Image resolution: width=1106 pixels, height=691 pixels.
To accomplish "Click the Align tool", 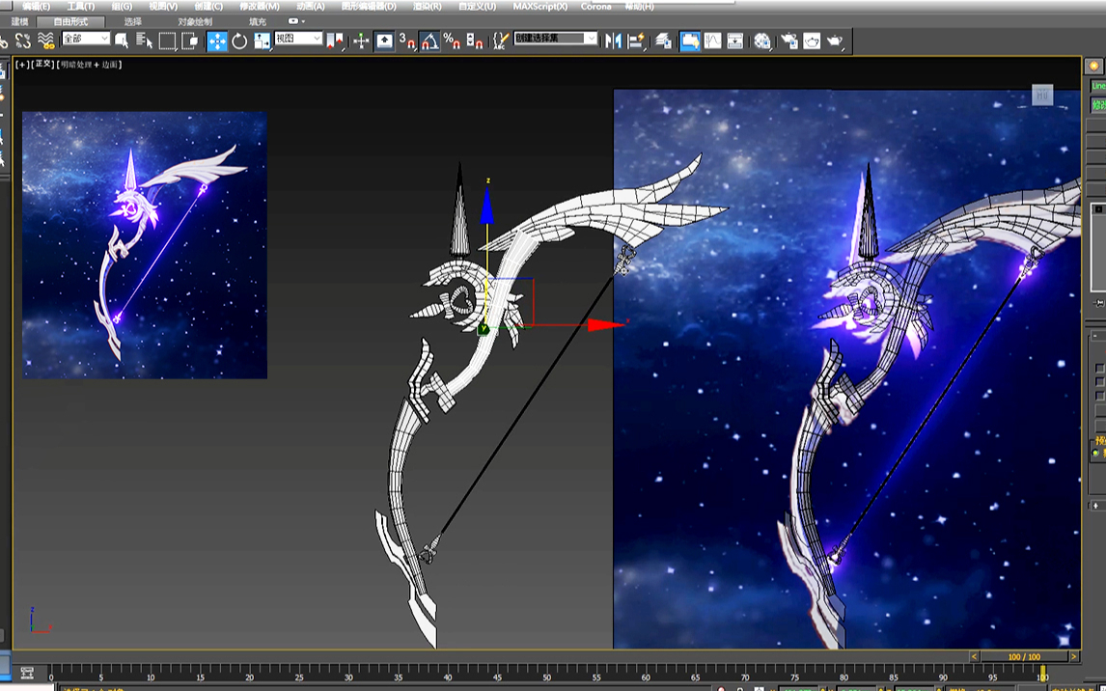I will point(636,41).
